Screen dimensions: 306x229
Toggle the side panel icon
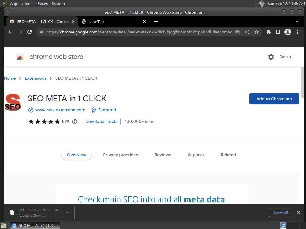(278, 32)
